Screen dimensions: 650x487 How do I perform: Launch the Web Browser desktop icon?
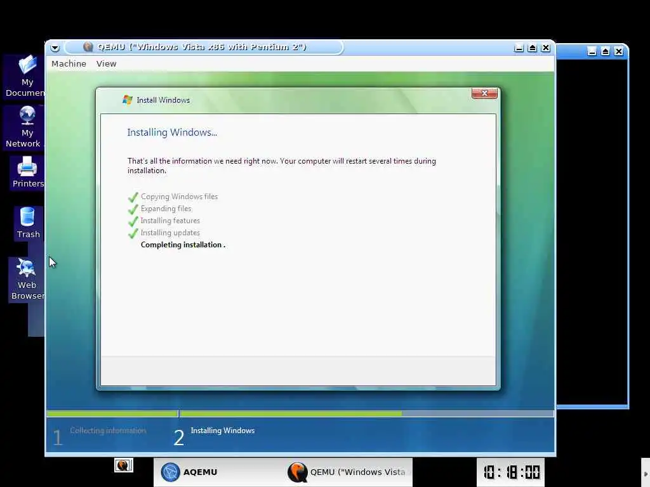[x=27, y=280]
